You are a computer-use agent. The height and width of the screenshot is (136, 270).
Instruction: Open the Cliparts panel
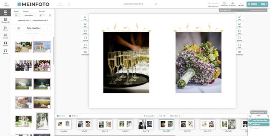pyautogui.click(x=5, y=28)
